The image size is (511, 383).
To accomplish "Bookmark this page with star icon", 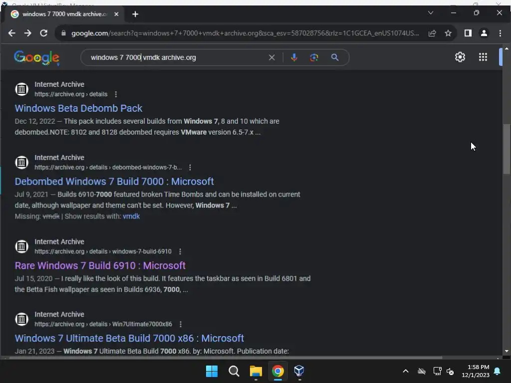I will [x=448, y=33].
